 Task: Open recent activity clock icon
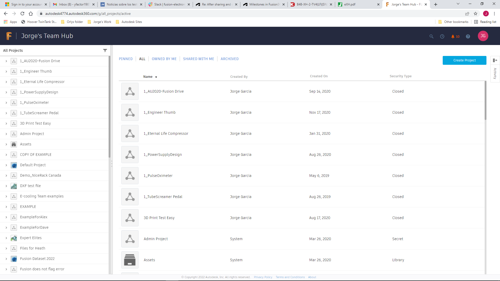(442, 36)
